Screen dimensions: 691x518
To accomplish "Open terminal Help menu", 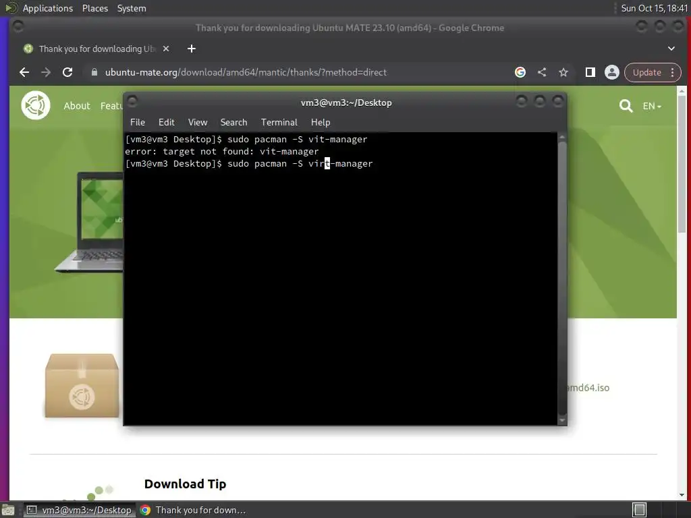I will pos(321,123).
